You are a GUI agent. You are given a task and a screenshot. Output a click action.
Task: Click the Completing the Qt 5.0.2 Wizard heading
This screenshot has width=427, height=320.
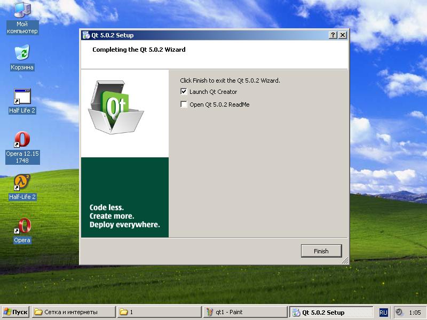[x=139, y=50]
